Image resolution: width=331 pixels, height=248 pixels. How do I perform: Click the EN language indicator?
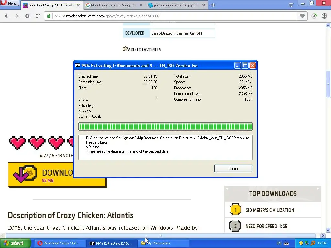279,243
